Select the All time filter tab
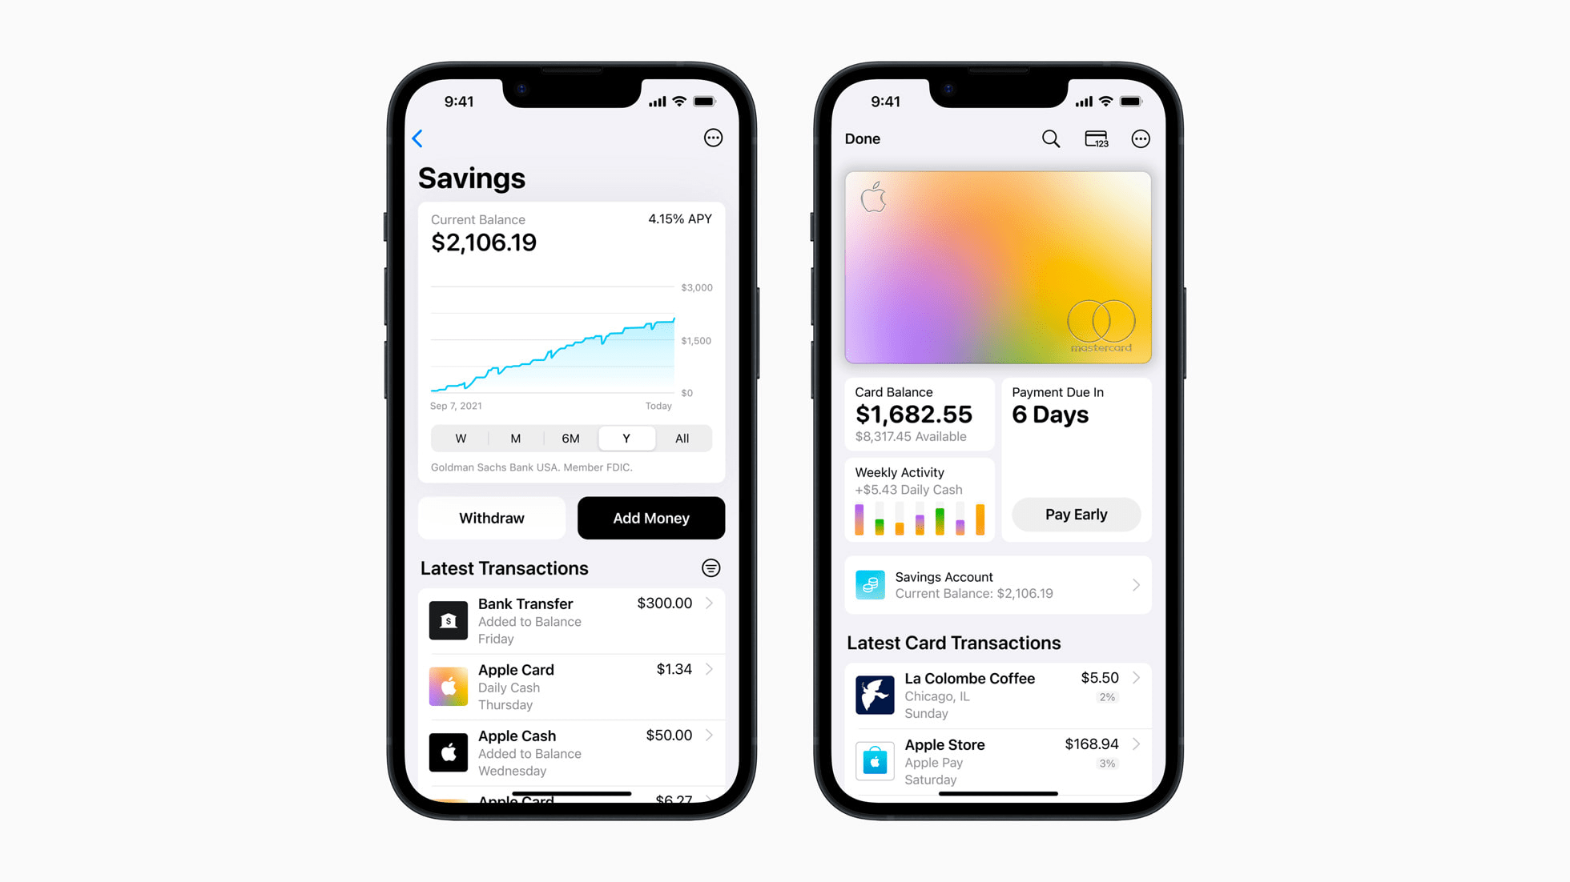Viewport: 1570px width, 882px height. 682,437
